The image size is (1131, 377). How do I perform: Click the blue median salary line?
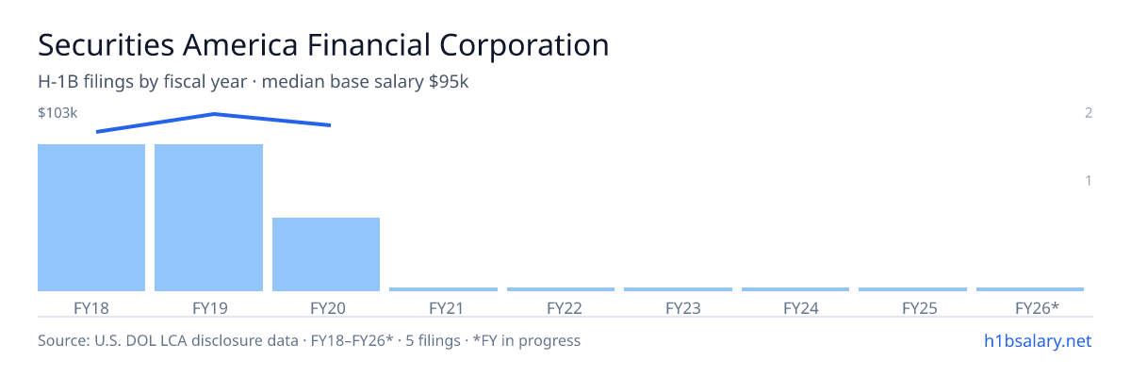point(214,122)
